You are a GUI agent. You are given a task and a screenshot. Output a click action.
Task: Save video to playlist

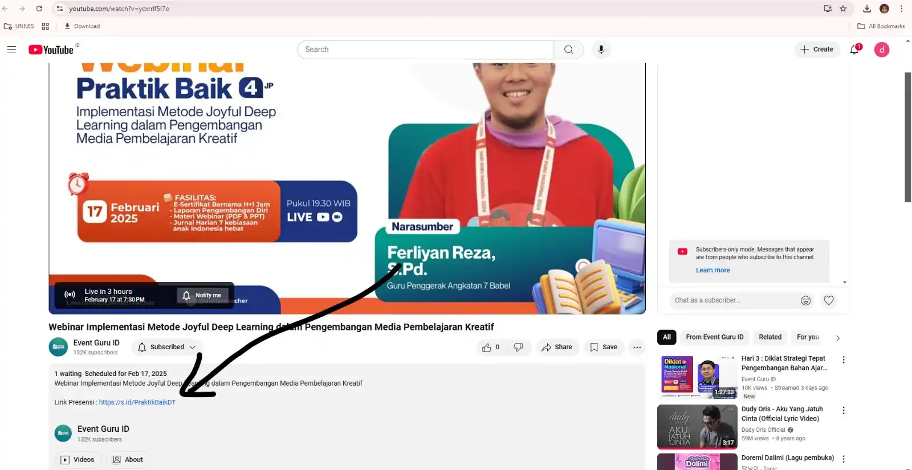tap(604, 347)
